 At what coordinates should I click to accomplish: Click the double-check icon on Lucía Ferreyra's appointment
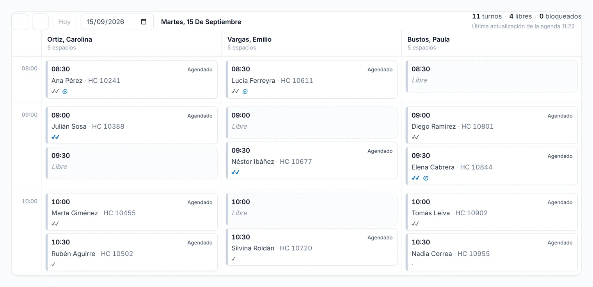coord(235,91)
